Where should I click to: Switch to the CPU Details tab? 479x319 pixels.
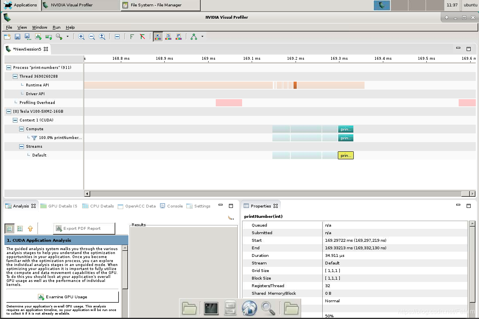click(98, 206)
